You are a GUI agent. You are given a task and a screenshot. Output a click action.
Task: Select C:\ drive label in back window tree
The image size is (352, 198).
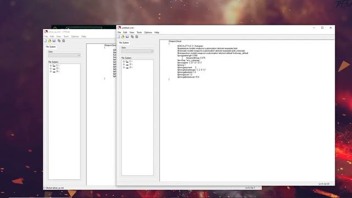(58, 65)
